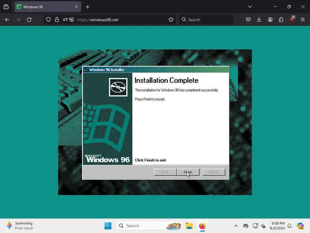This screenshot has height=233, width=310.
Task: Bookmark this page with star icon
Action: tap(171, 20)
